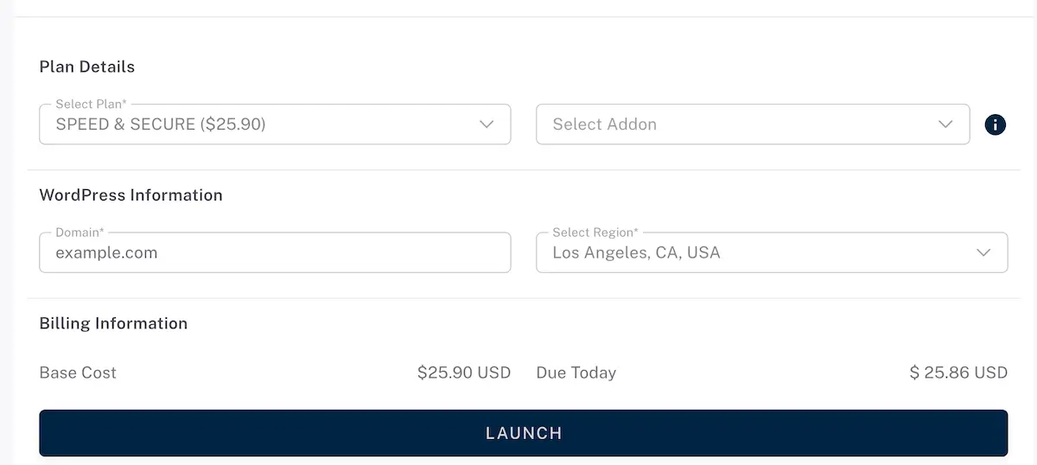1037x465 pixels.
Task: Expand the Select Plan chevron arrow
Action: tap(487, 124)
